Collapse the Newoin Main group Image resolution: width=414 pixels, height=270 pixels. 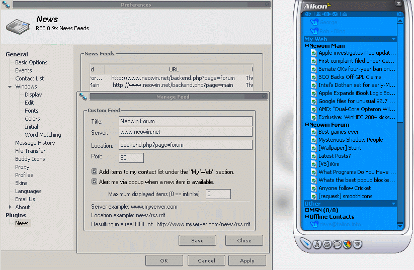(307, 46)
